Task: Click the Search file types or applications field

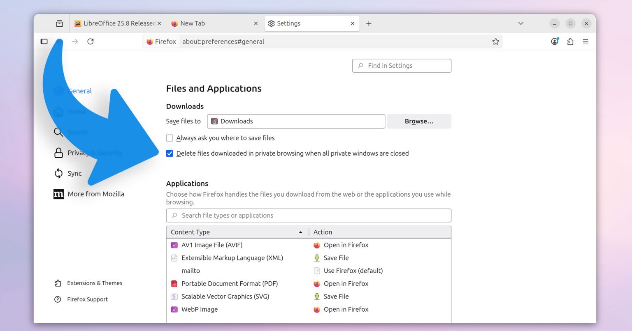Action: (309, 215)
